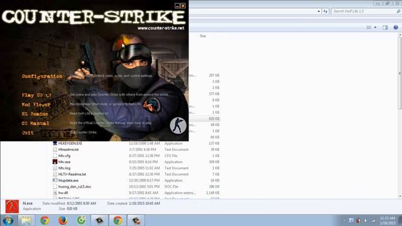
Task: Click the HLTV-Readme.txt file name
Action: click(x=72, y=175)
